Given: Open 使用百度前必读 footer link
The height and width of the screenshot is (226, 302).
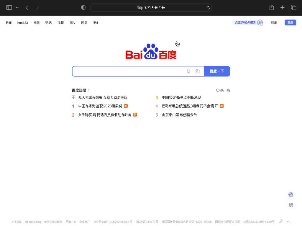Looking at the screenshot, I should (53, 222).
